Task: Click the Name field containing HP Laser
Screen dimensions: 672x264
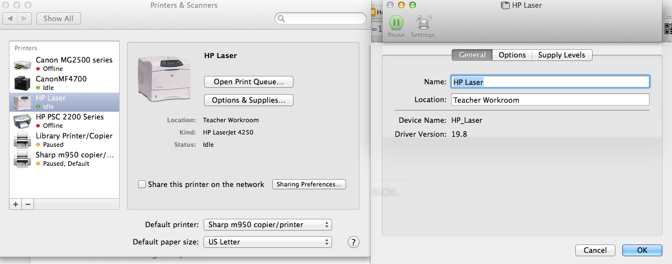Action: pos(550,81)
